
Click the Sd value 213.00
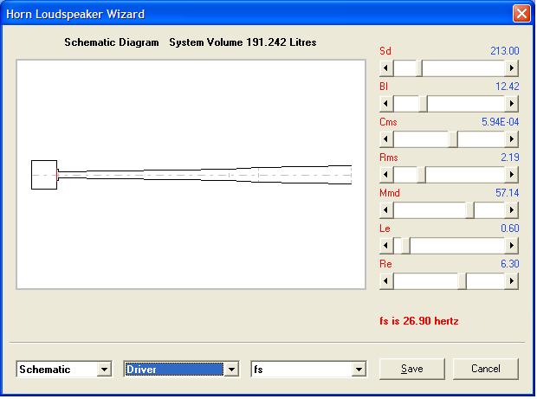(505, 51)
